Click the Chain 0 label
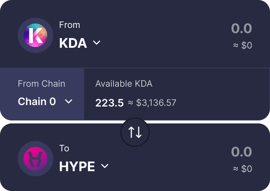Viewport: 270px width, 191px height. click(x=37, y=101)
